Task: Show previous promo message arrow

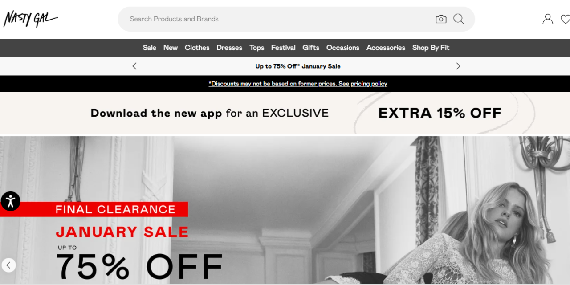Action: coord(134,66)
